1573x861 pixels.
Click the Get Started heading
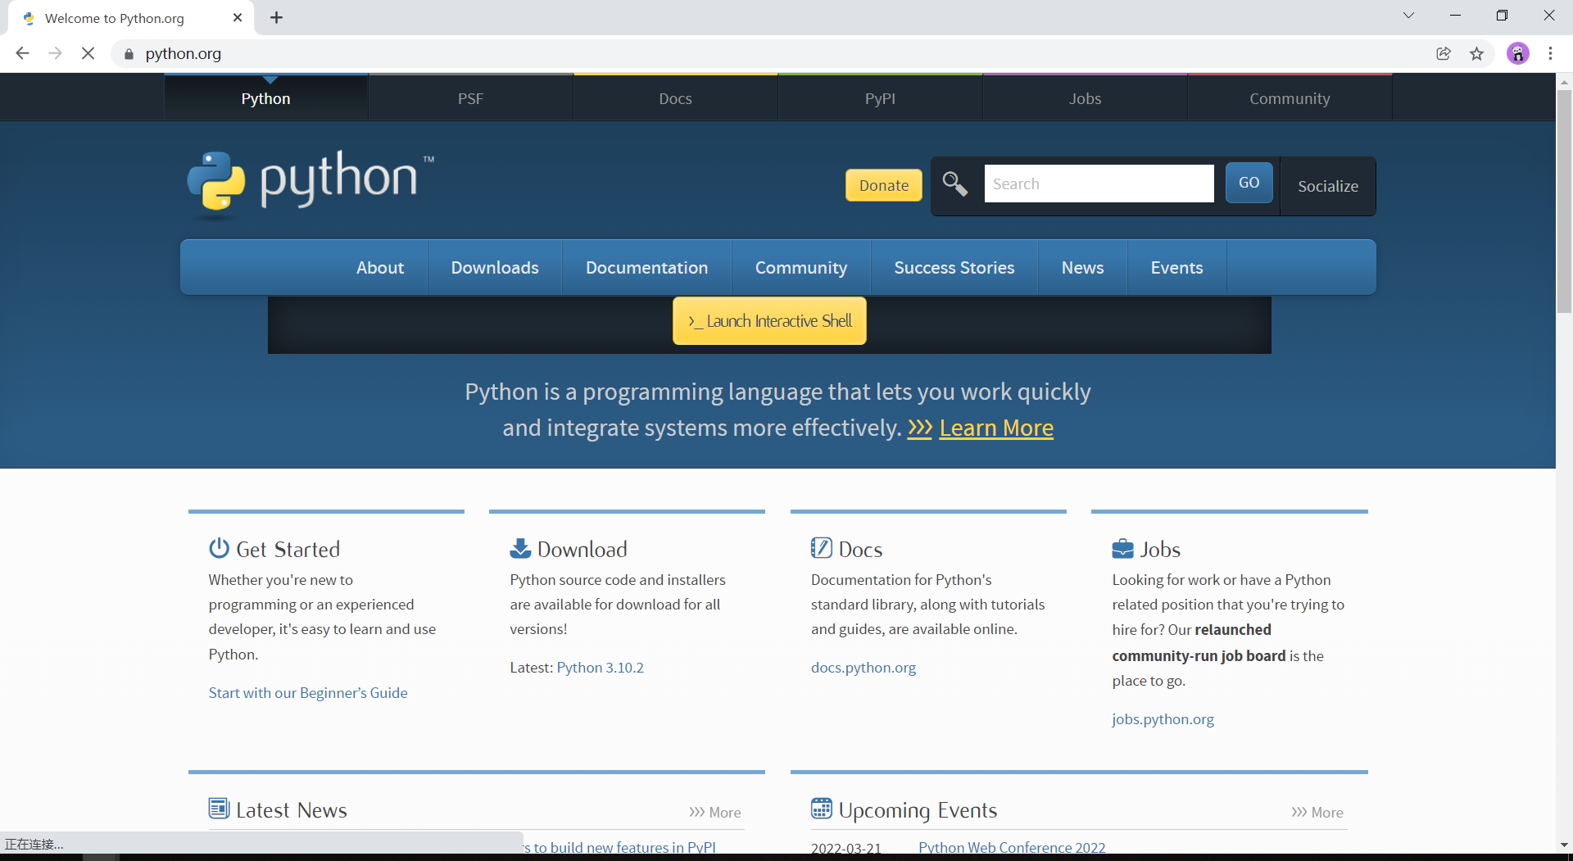pos(288,549)
